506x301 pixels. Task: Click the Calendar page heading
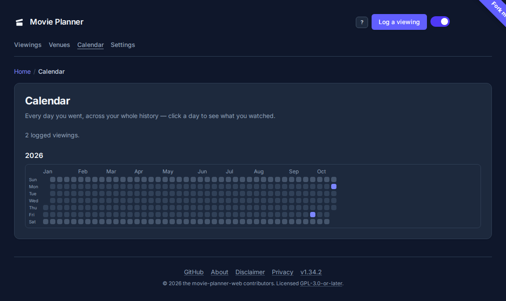pos(47,101)
